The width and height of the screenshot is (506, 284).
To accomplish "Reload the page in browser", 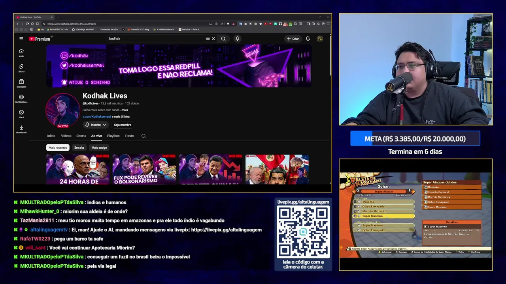I will coord(27,24).
